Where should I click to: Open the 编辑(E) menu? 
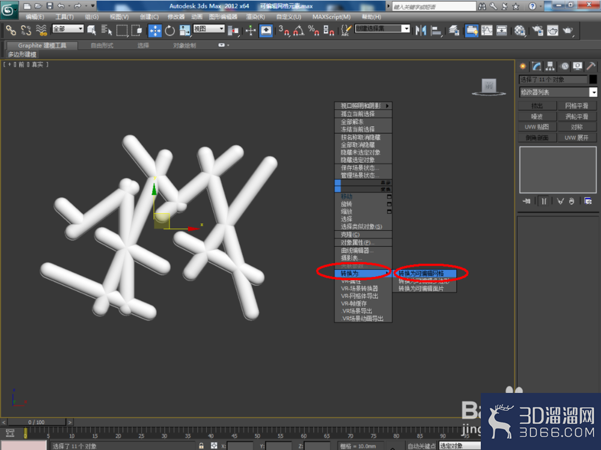pyautogui.click(x=35, y=17)
